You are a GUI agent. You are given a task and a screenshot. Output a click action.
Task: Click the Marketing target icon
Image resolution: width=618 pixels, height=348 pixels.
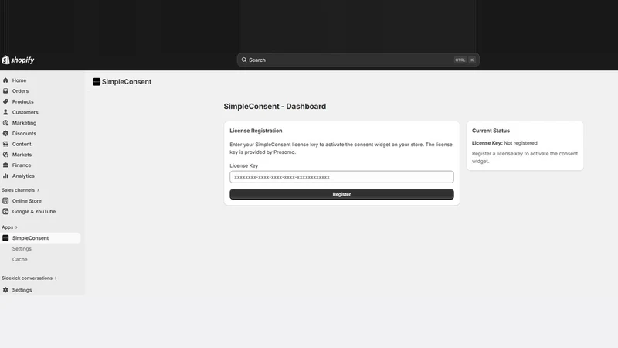tap(5, 123)
